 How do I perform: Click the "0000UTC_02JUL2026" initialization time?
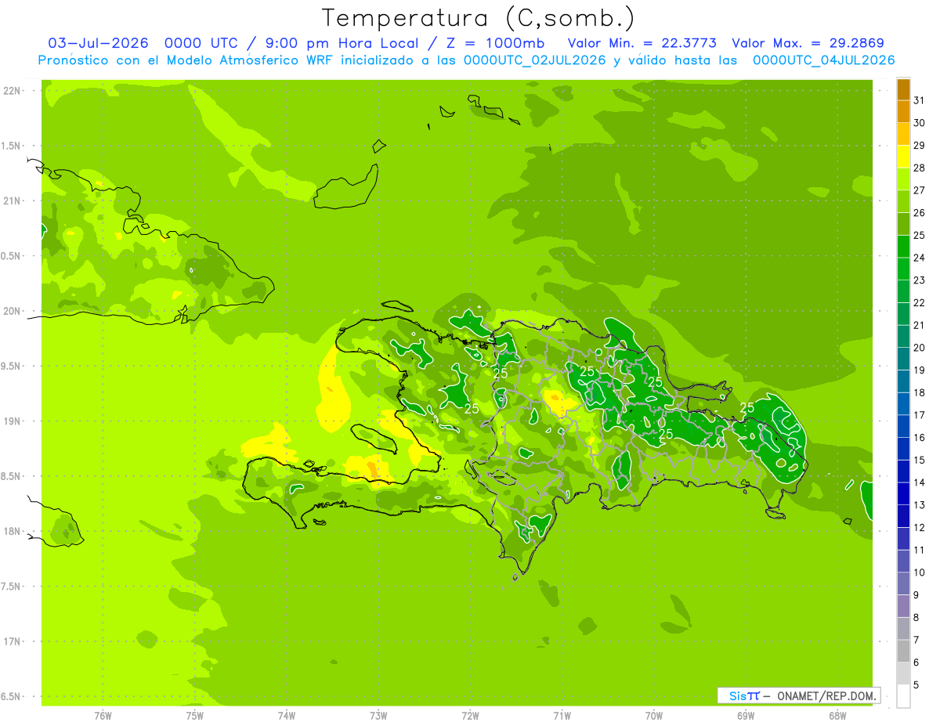coord(536,60)
